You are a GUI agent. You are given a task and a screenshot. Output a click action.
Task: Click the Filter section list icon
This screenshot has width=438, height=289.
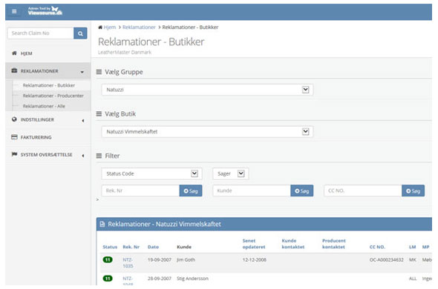[x=99, y=156]
